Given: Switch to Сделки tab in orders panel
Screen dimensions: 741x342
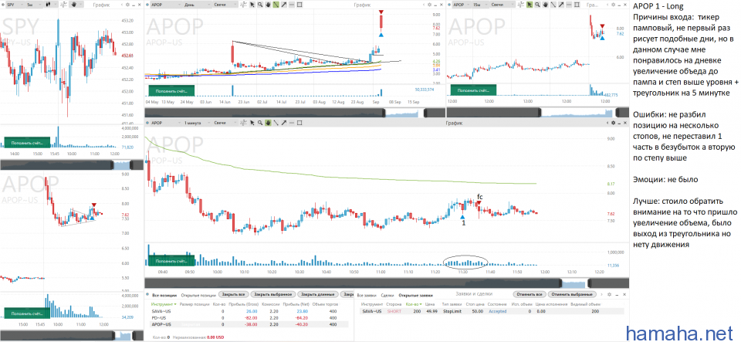Looking at the screenshot, I should [387, 294].
